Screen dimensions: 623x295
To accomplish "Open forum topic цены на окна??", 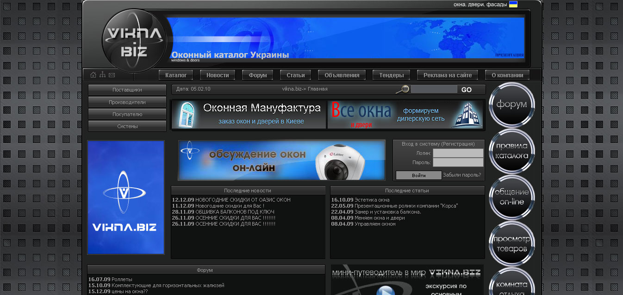I will [130, 291].
